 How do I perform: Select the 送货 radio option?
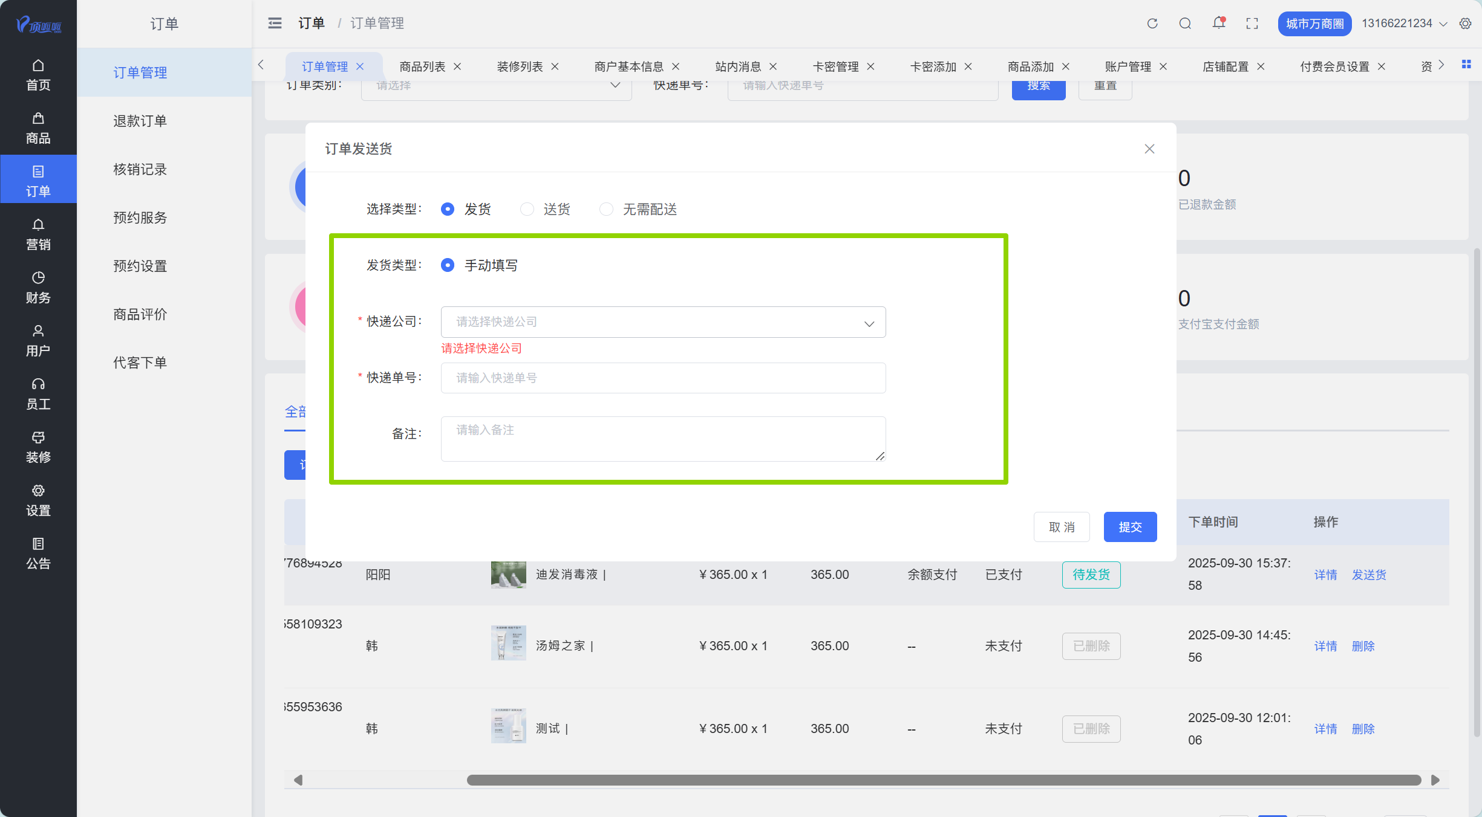[527, 209]
